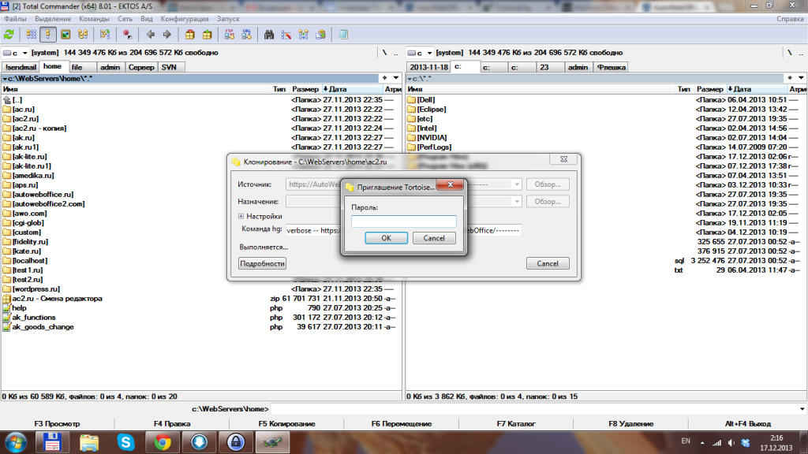Open the Справка menu
Viewport: 808px width, 454px height.
pyautogui.click(x=790, y=19)
